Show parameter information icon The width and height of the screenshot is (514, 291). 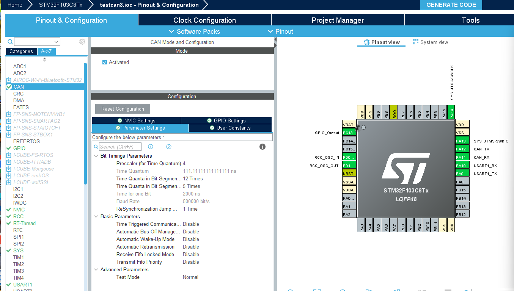coord(263,147)
